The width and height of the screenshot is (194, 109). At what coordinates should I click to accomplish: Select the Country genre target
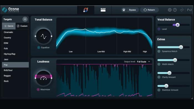click(15, 38)
